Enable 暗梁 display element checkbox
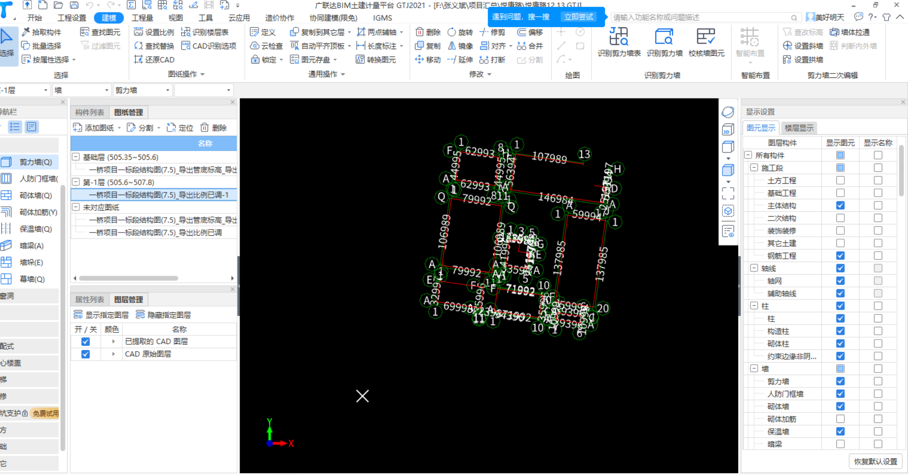Image resolution: width=908 pixels, height=475 pixels. coord(840,444)
